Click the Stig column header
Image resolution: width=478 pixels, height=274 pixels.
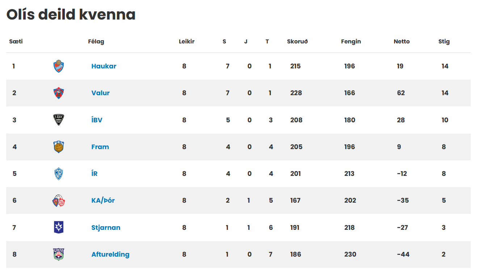tap(444, 42)
